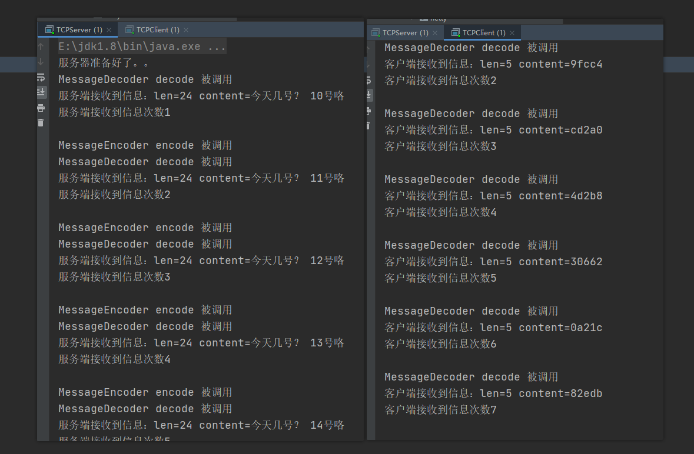Click the line '服务端接收到信息次数2'
This screenshot has height=454, width=694.
tap(114, 195)
